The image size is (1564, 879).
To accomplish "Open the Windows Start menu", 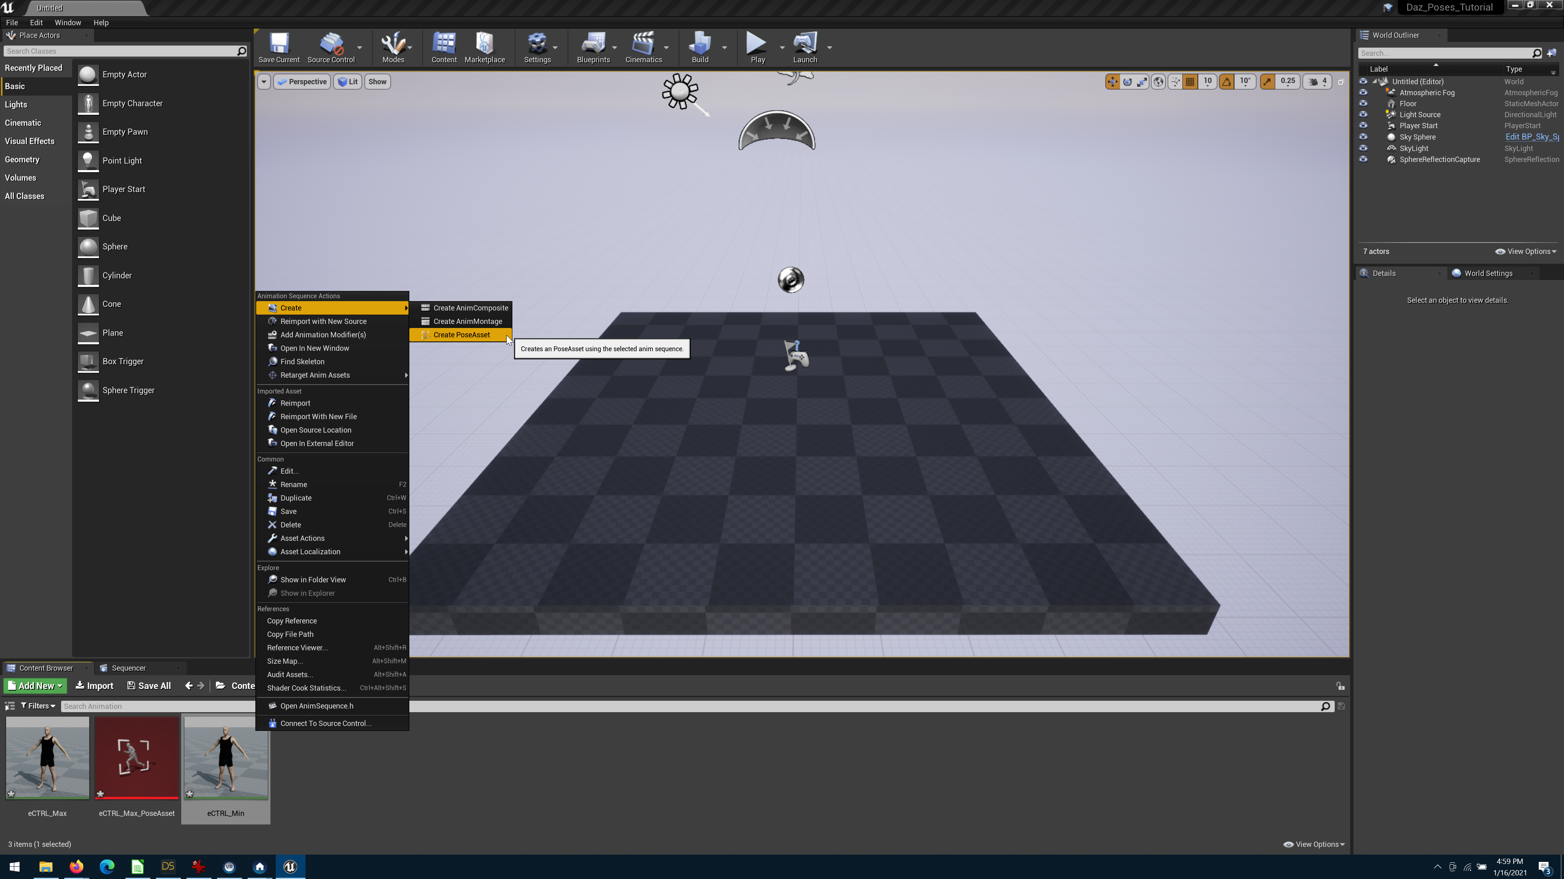I will [15, 867].
